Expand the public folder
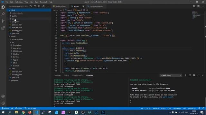This screenshot has width=206, height=115. pos(29,16)
